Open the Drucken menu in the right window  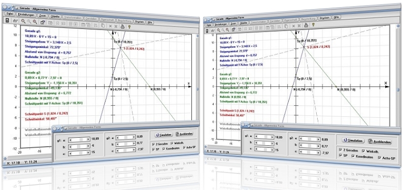pyautogui.click(x=325, y=18)
